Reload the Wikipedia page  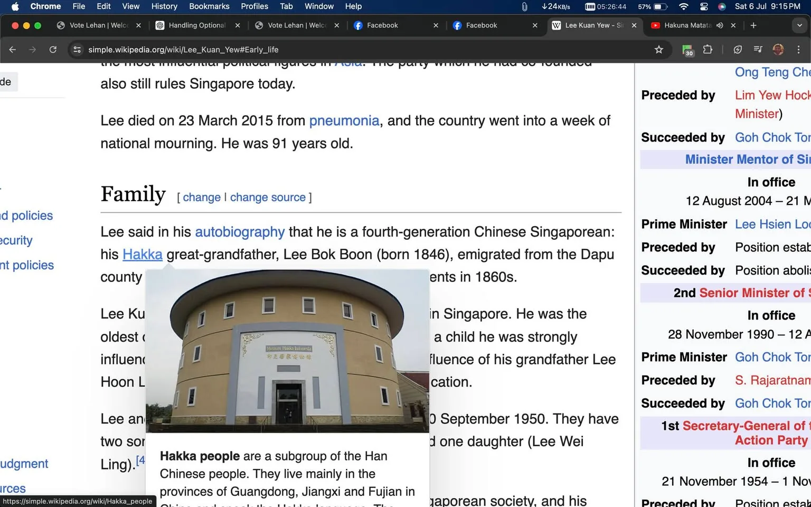pos(53,49)
